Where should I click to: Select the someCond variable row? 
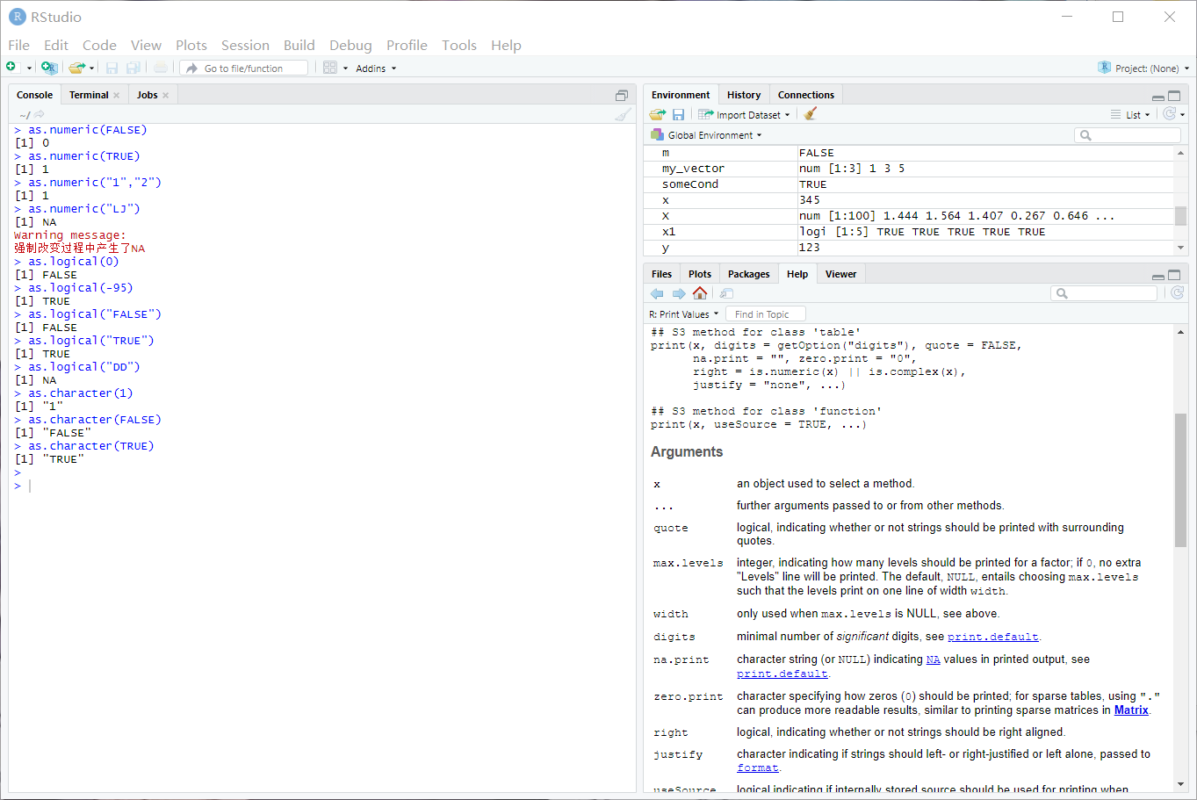pyautogui.click(x=909, y=184)
